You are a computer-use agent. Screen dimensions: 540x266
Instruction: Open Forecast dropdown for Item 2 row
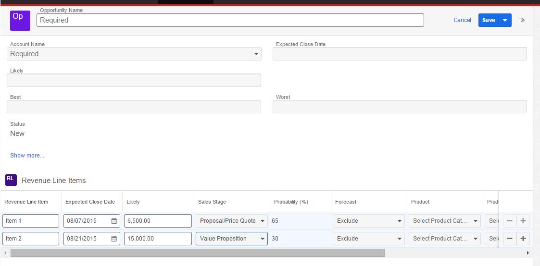(368, 239)
